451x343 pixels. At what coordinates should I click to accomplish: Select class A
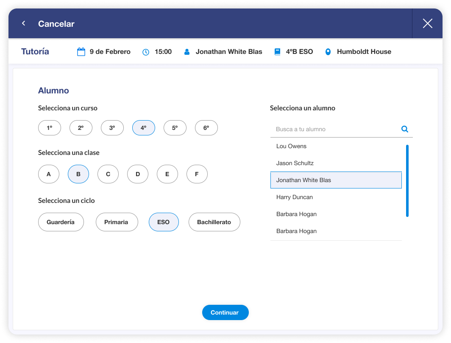tap(49, 174)
